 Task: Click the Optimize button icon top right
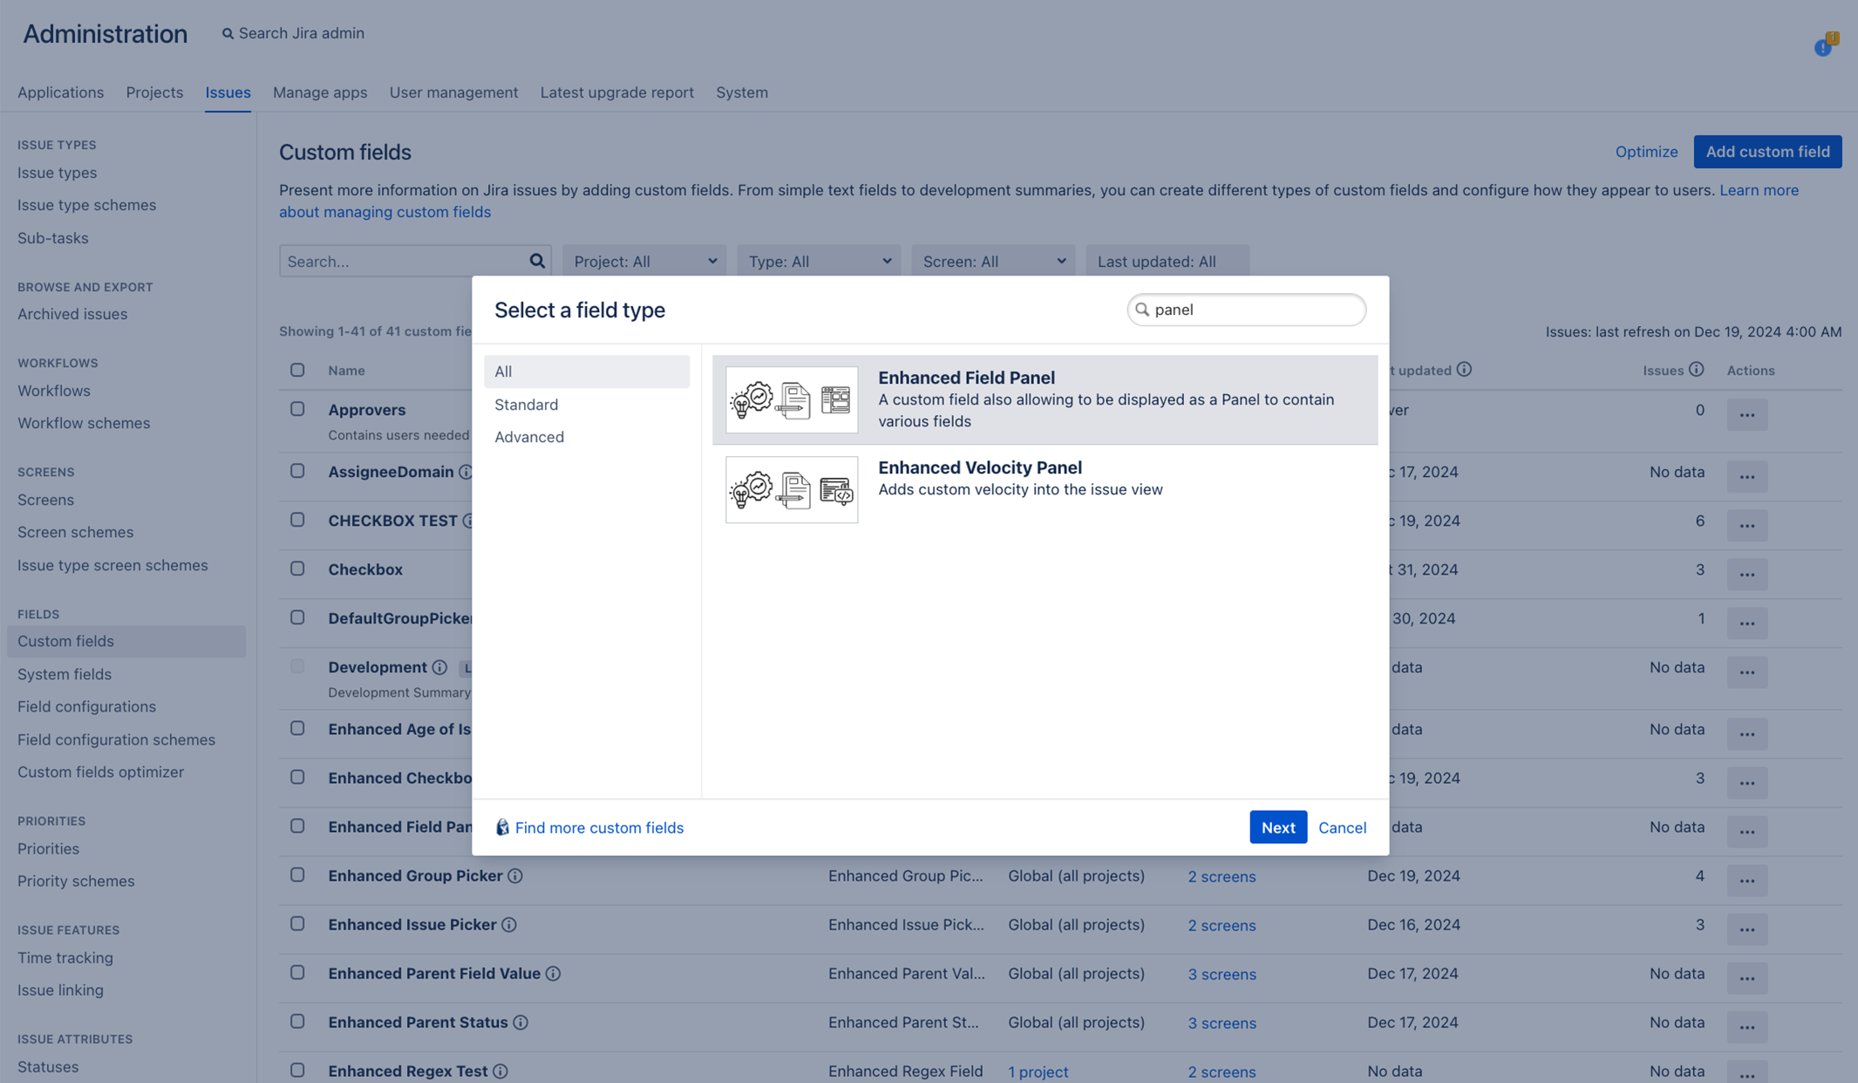pyautogui.click(x=1647, y=152)
